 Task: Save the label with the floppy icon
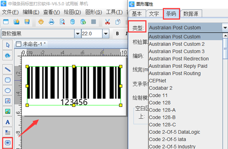pos(27,22)
